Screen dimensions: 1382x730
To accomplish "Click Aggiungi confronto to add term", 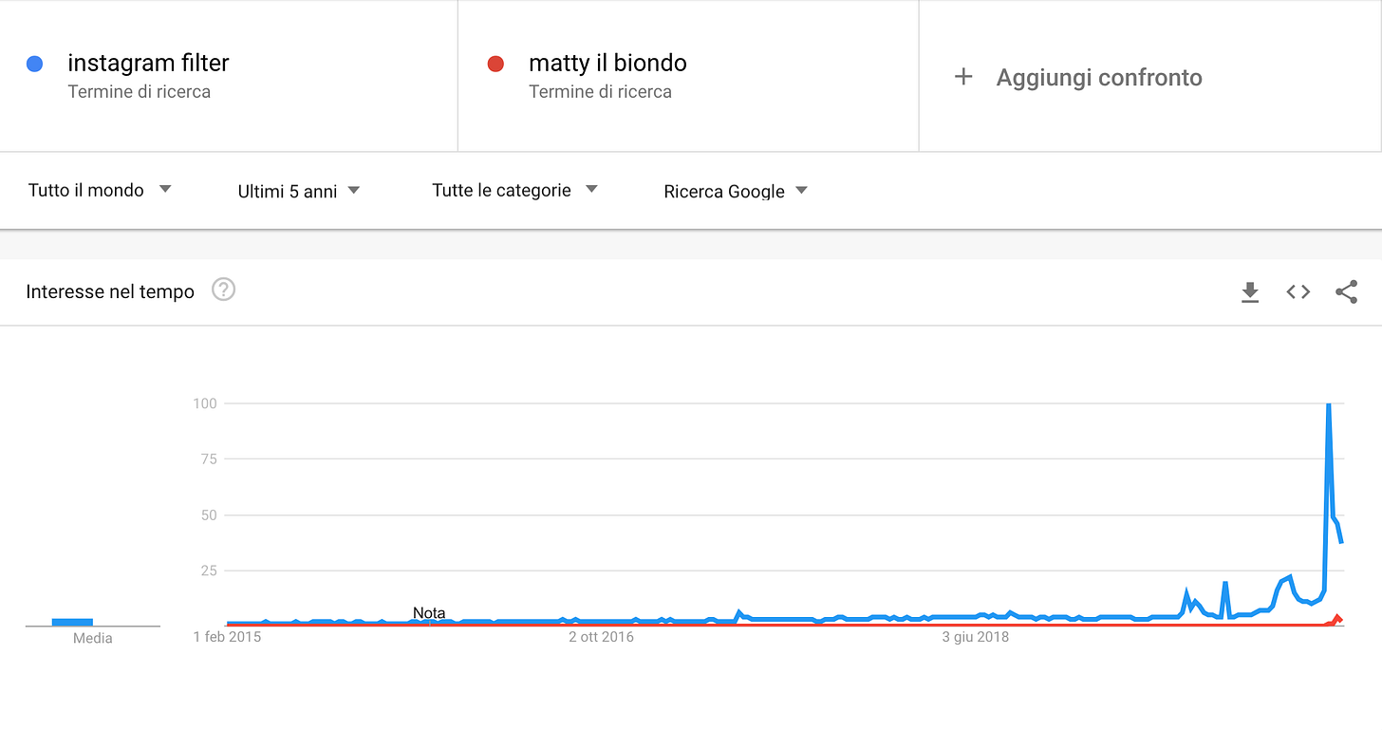I will pos(1099,77).
